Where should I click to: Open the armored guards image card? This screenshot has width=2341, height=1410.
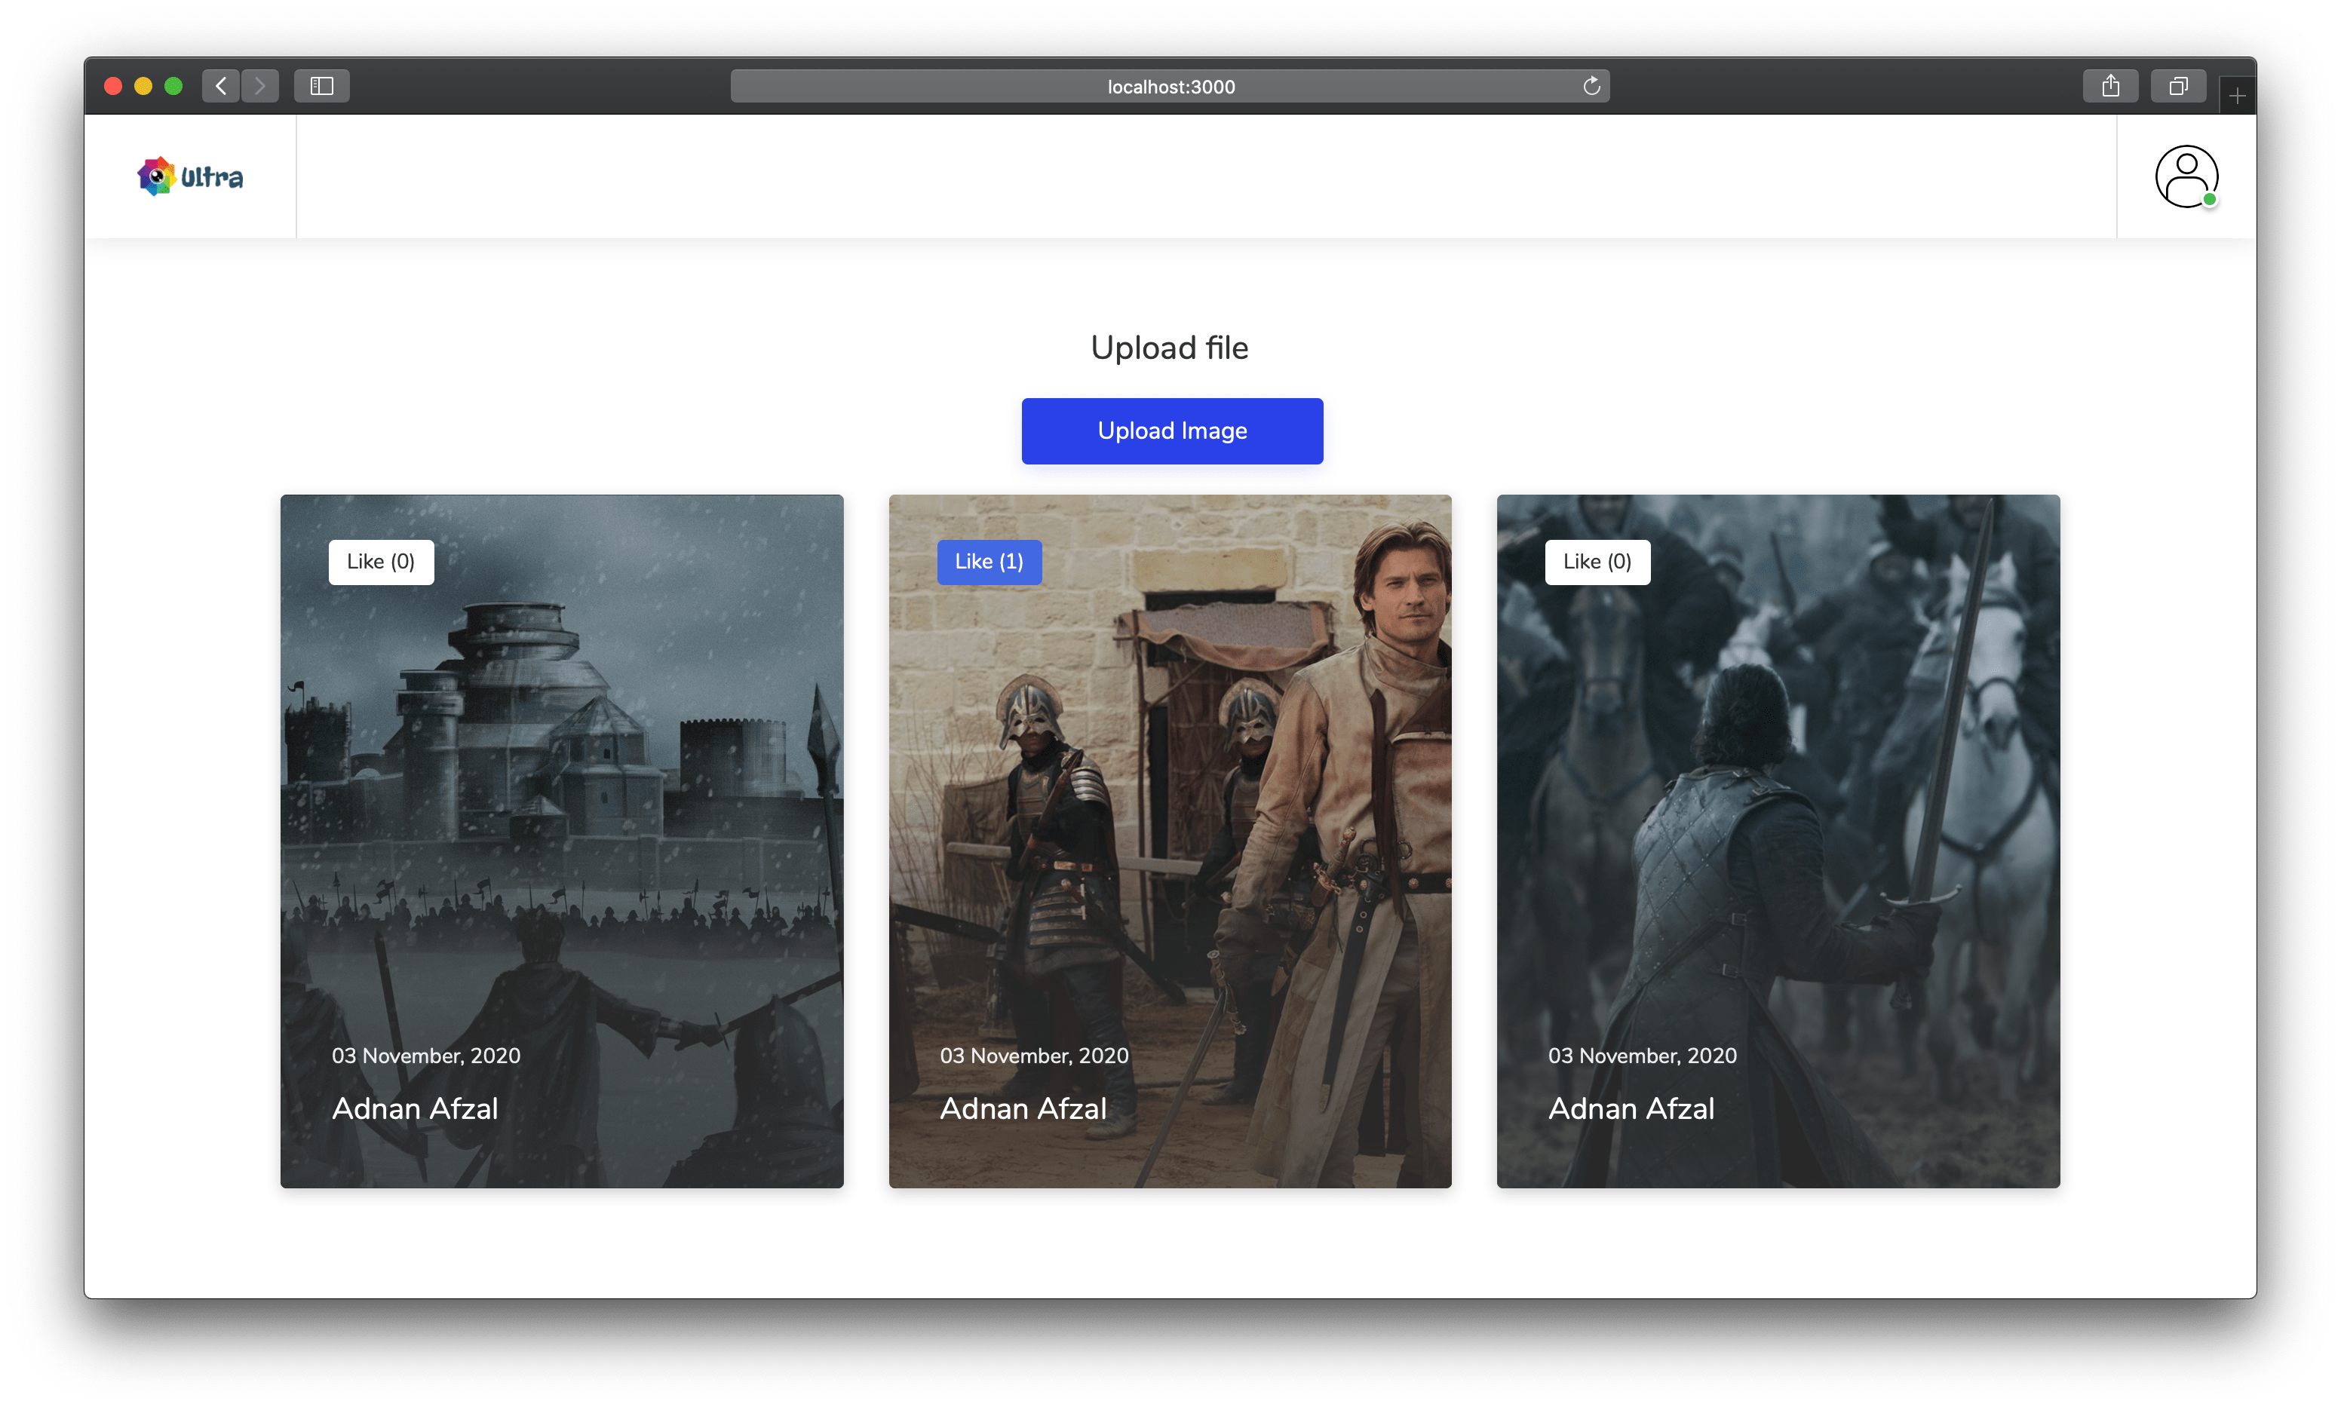(1170, 841)
